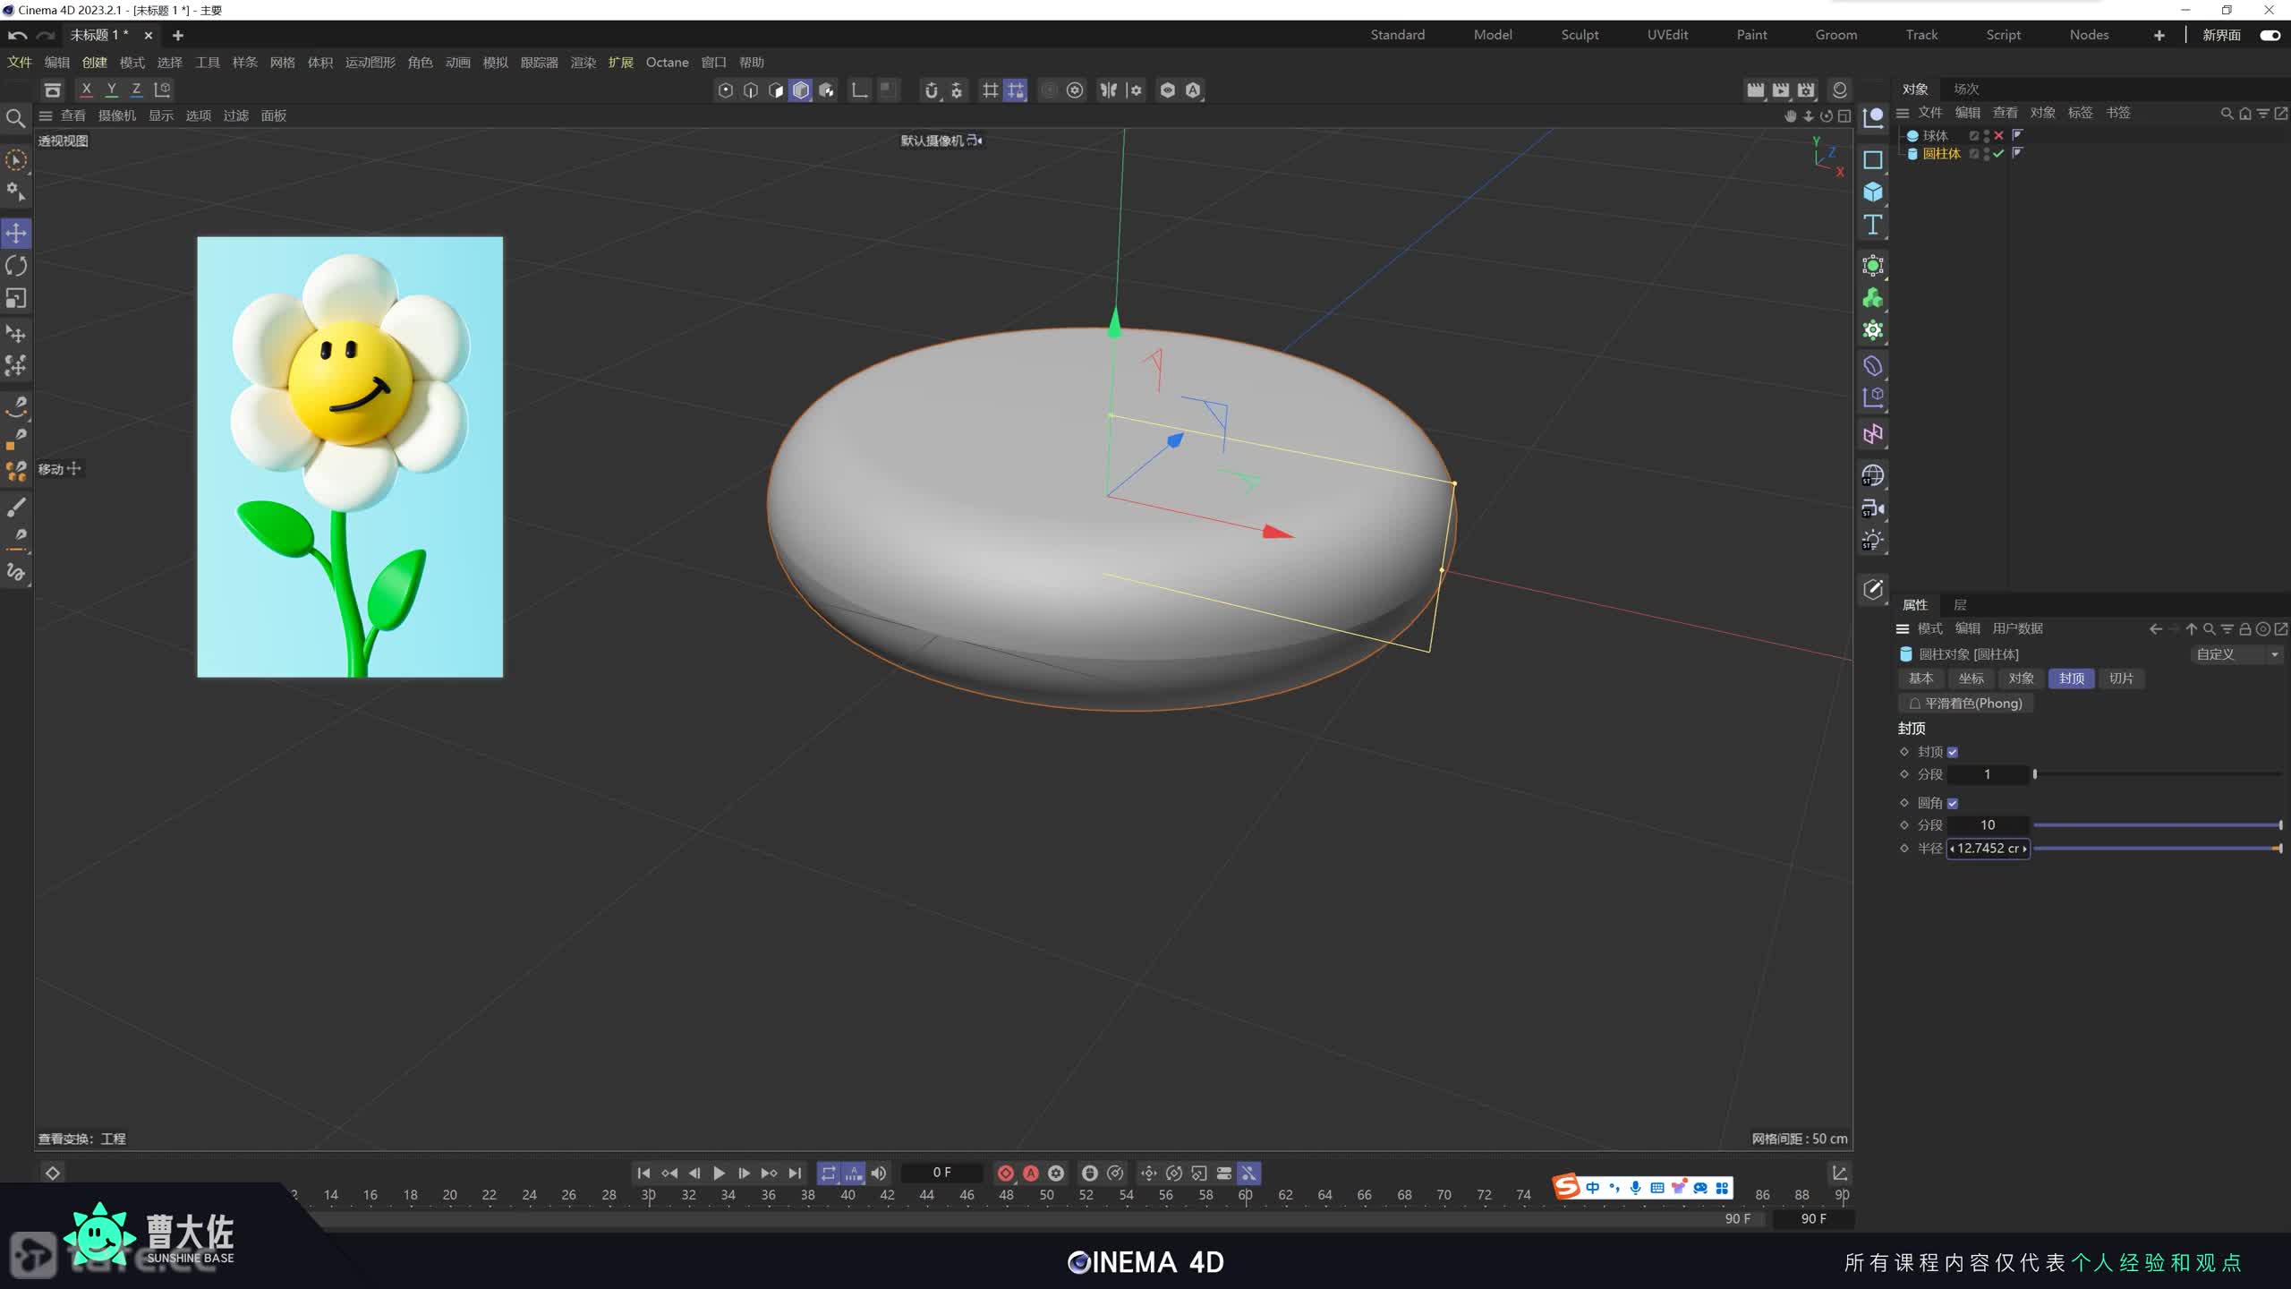Select the Move tool in left toolbar
The width and height of the screenshot is (2291, 1289).
pyautogui.click(x=16, y=234)
